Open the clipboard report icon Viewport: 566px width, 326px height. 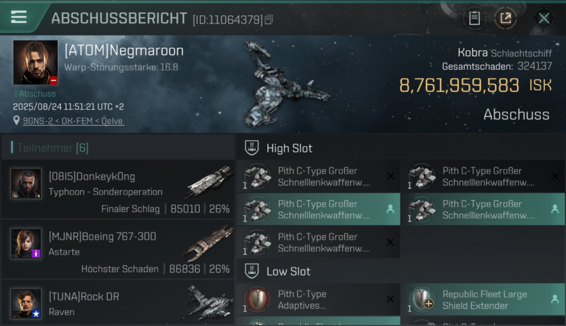(474, 18)
